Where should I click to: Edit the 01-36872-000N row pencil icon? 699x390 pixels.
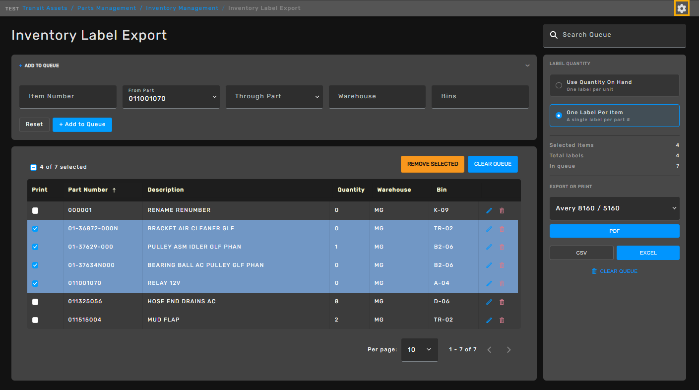coord(489,229)
